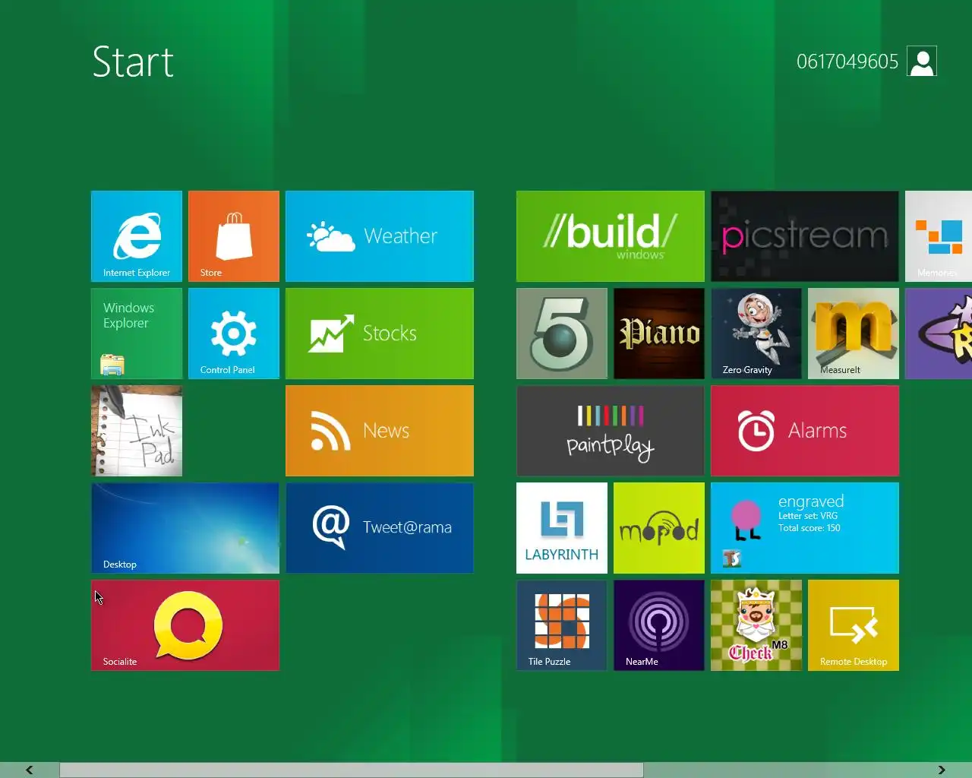Image resolution: width=972 pixels, height=778 pixels.
Task: Open the mopod tile
Action: click(x=659, y=528)
